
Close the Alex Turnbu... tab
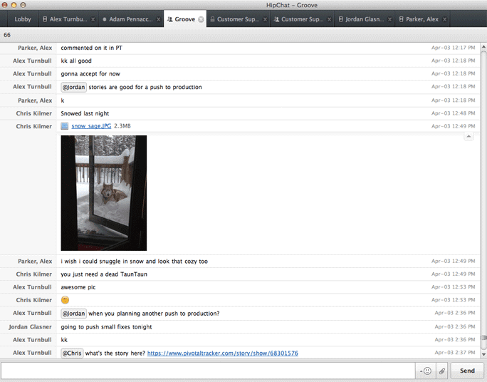tap(93, 19)
